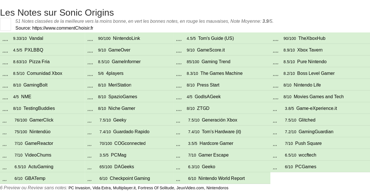Click the rating marks icon beside Checkpoint Gaming
Screen dimensions: 370x191
coord(90,179)
